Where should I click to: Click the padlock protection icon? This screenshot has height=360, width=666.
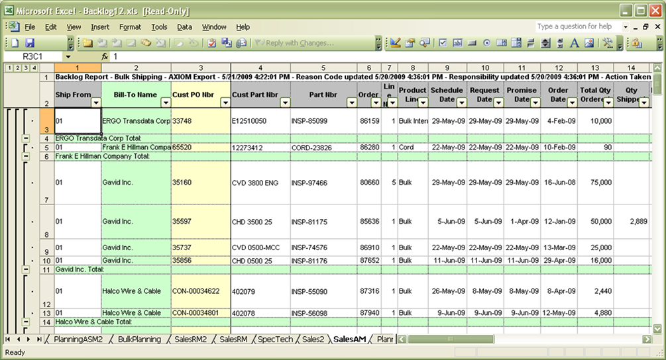click(636, 43)
